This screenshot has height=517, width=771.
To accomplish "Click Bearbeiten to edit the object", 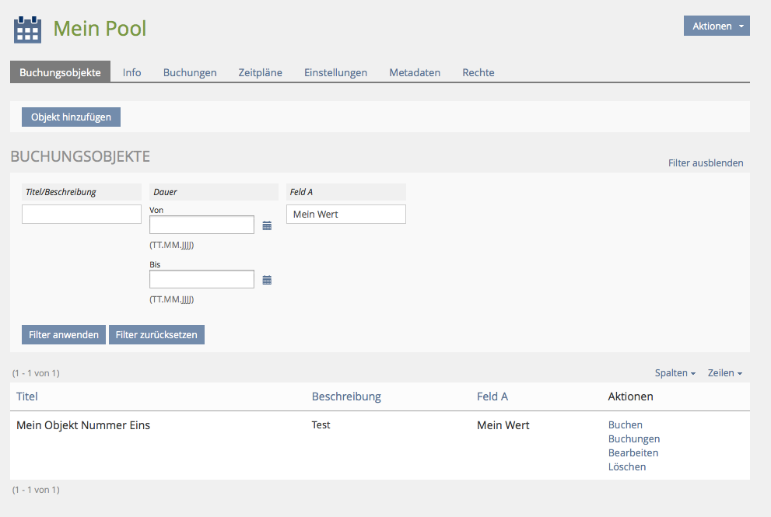I will (x=633, y=453).
